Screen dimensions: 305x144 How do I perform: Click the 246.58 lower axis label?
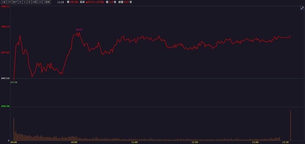pyautogui.click(x=5, y=106)
